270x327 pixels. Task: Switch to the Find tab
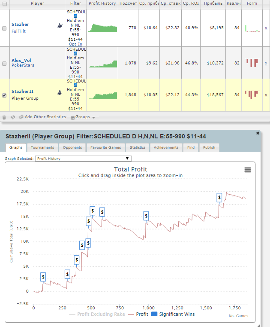coord(191,147)
